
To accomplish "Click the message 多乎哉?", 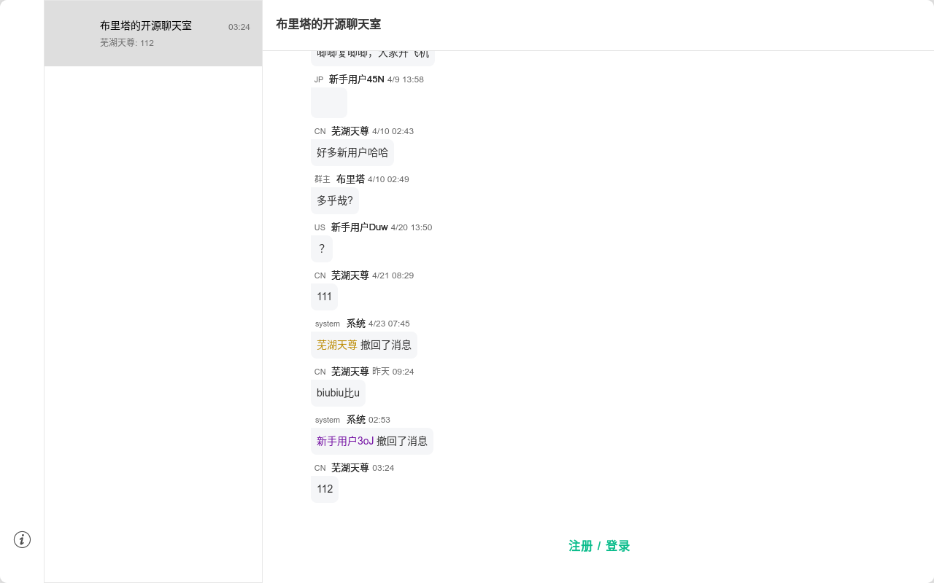I will [x=335, y=200].
